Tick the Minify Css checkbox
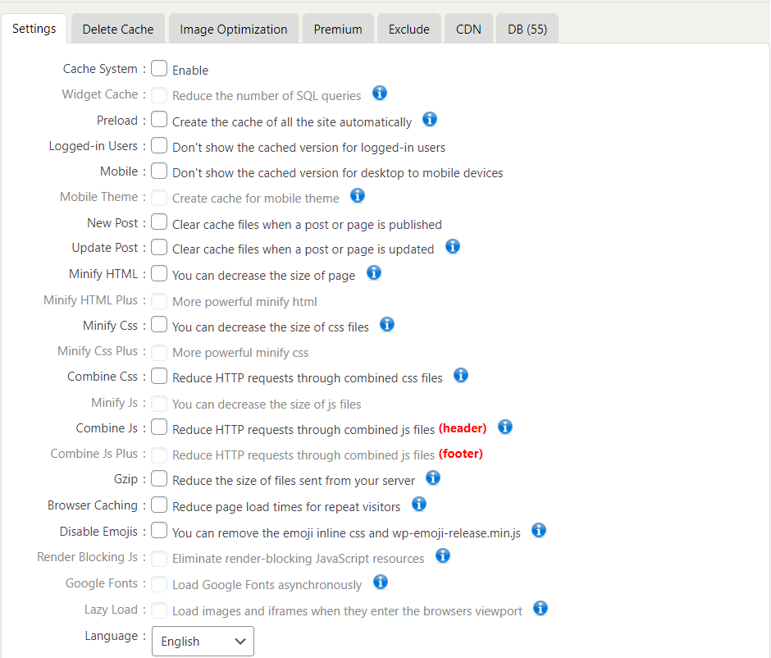This screenshot has width=771, height=658. click(x=159, y=325)
